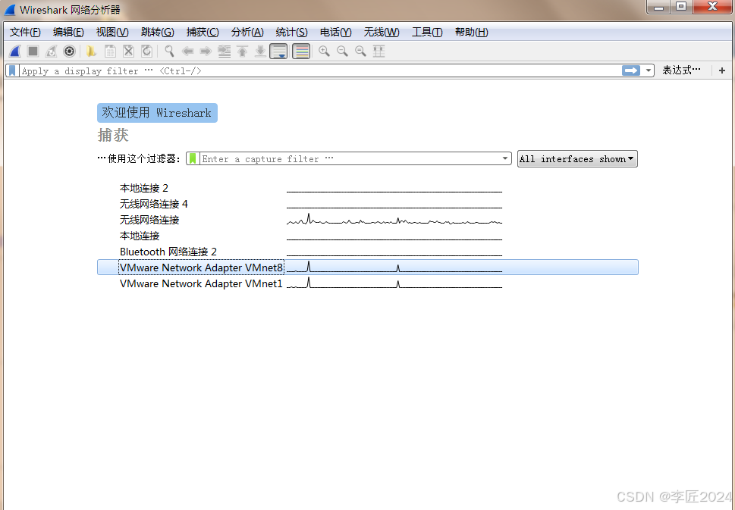
Task: Click the zoom in magnifier icon
Action: click(x=324, y=51)
